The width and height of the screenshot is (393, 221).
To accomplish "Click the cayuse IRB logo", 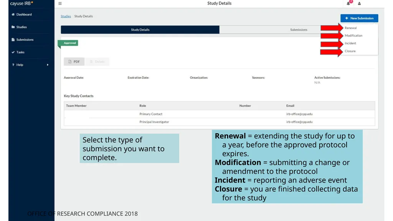I will click(21, 3).
